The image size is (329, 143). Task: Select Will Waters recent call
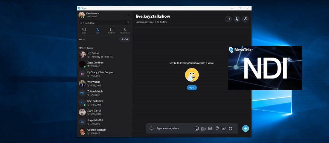[x=104, y=83]
